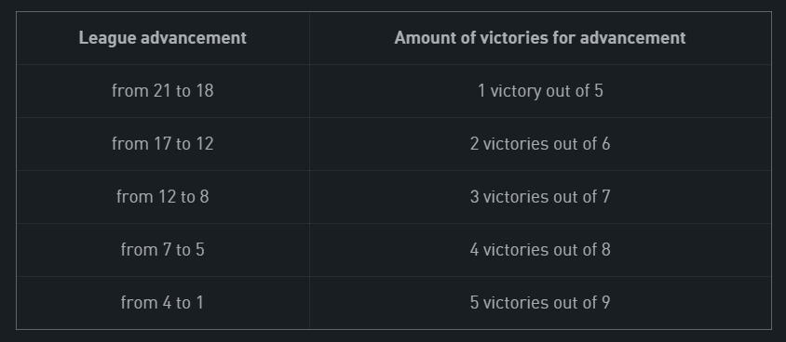The width and height of the screenshot is (786, 342).
Task: Click the number 18 in the first row
Action: (204, 91)
